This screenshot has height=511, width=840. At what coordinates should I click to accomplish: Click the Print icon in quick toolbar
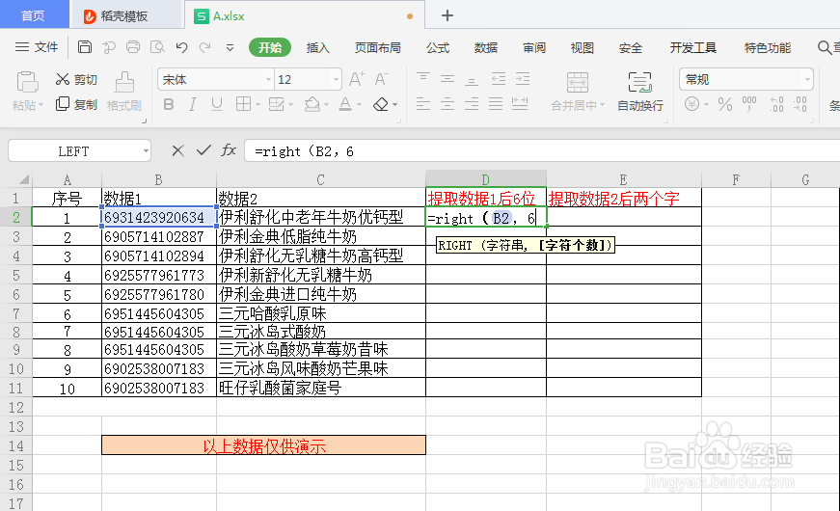point(133,47)
